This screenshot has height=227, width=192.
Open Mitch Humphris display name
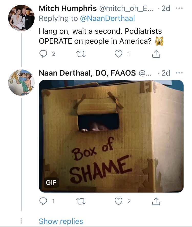(x=68, y=8)
